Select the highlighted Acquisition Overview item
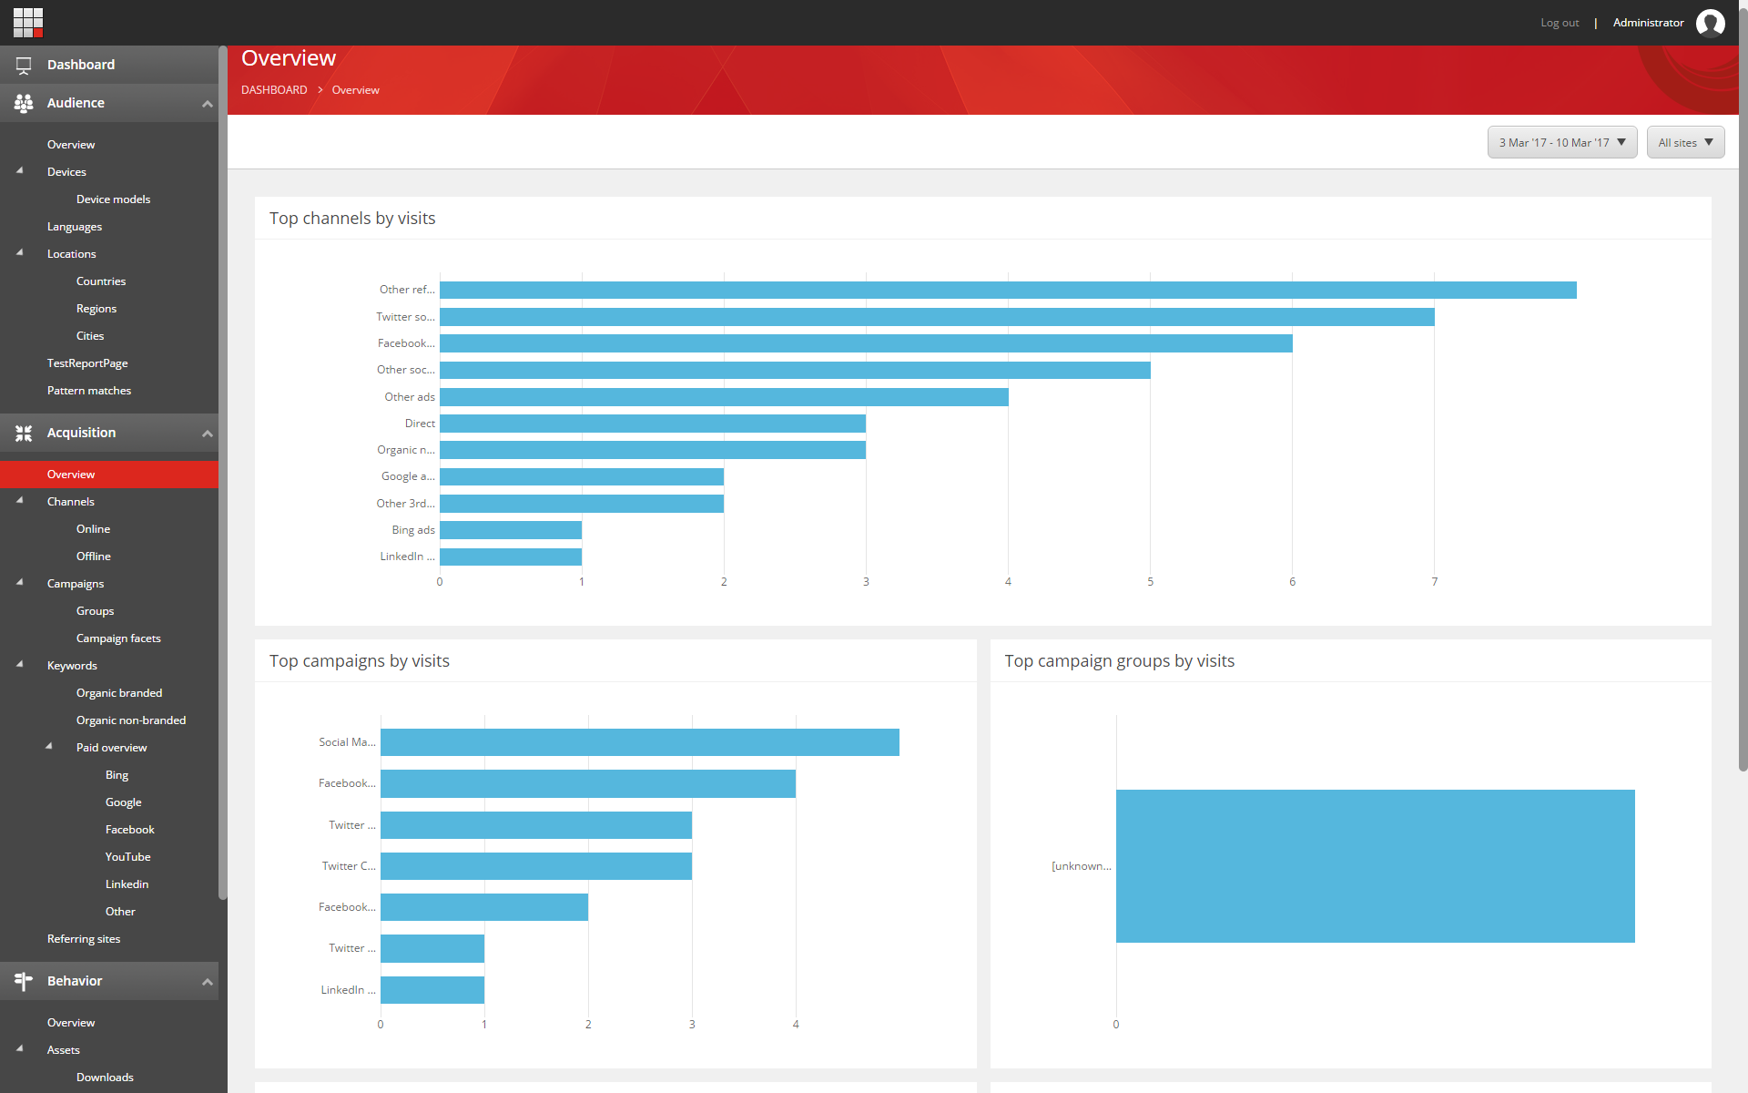The width and height of the screenshot is (1748, 1093). [109, 475]
